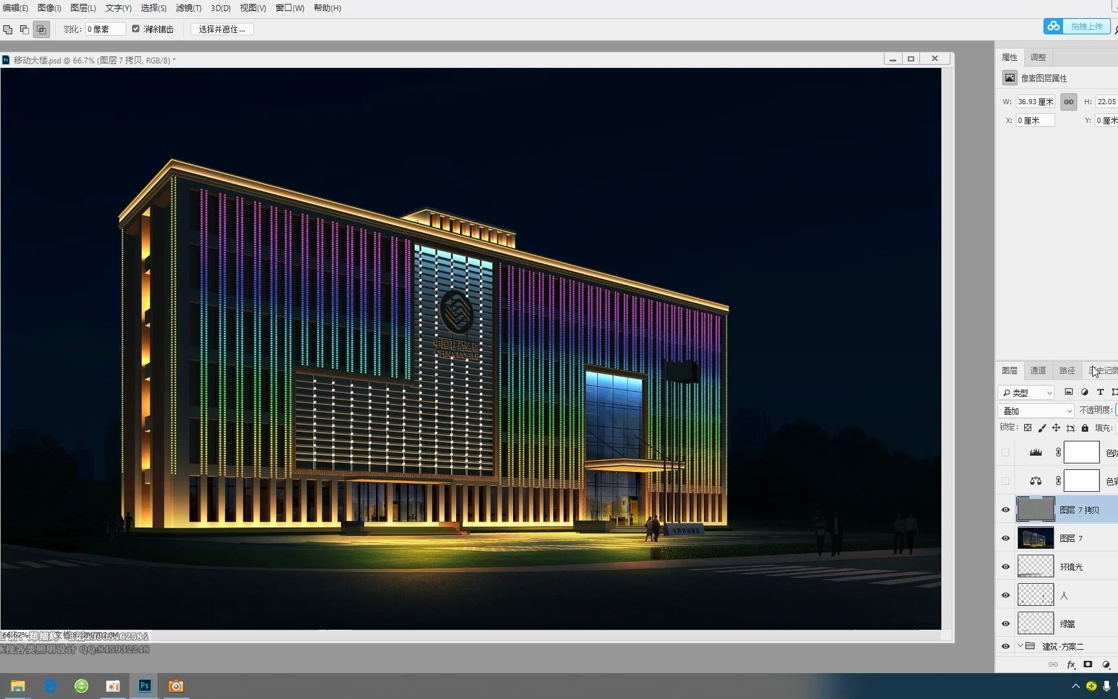This screenshot has width=1118, height=699.
Task: Click the cloud upload icon at top right
Action: (x=1054, y=26)
